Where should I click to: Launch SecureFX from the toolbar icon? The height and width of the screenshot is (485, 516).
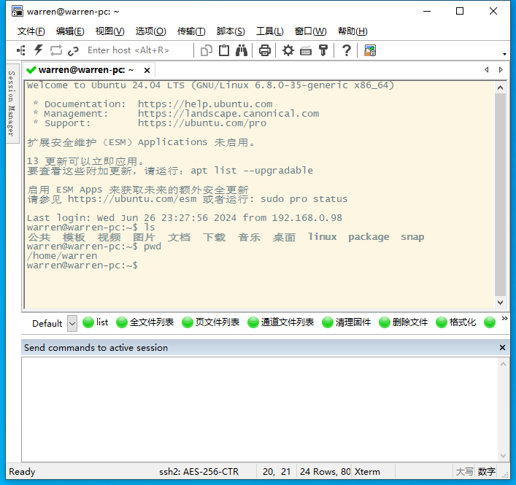click(370, 50)
